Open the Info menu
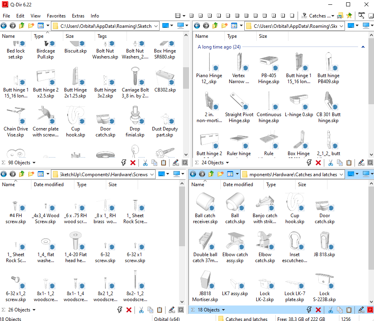Image resolution: width=374 pixels, height=321 pixels. click(95, 16)
